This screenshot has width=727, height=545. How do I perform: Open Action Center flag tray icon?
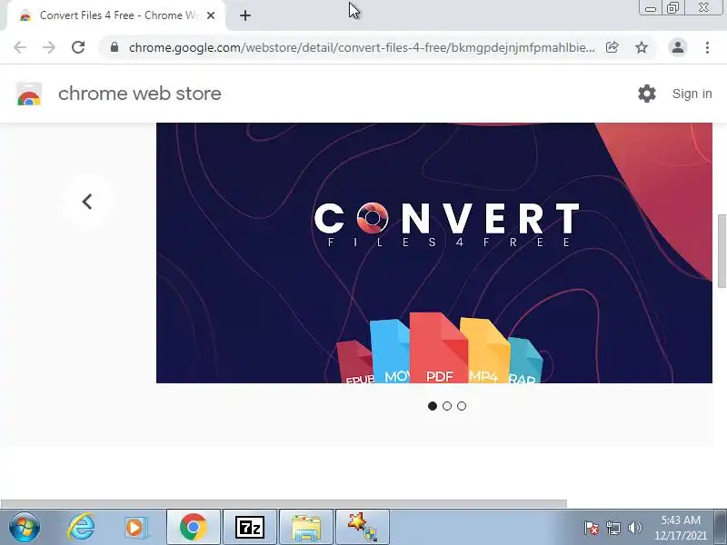click(591, 528)
